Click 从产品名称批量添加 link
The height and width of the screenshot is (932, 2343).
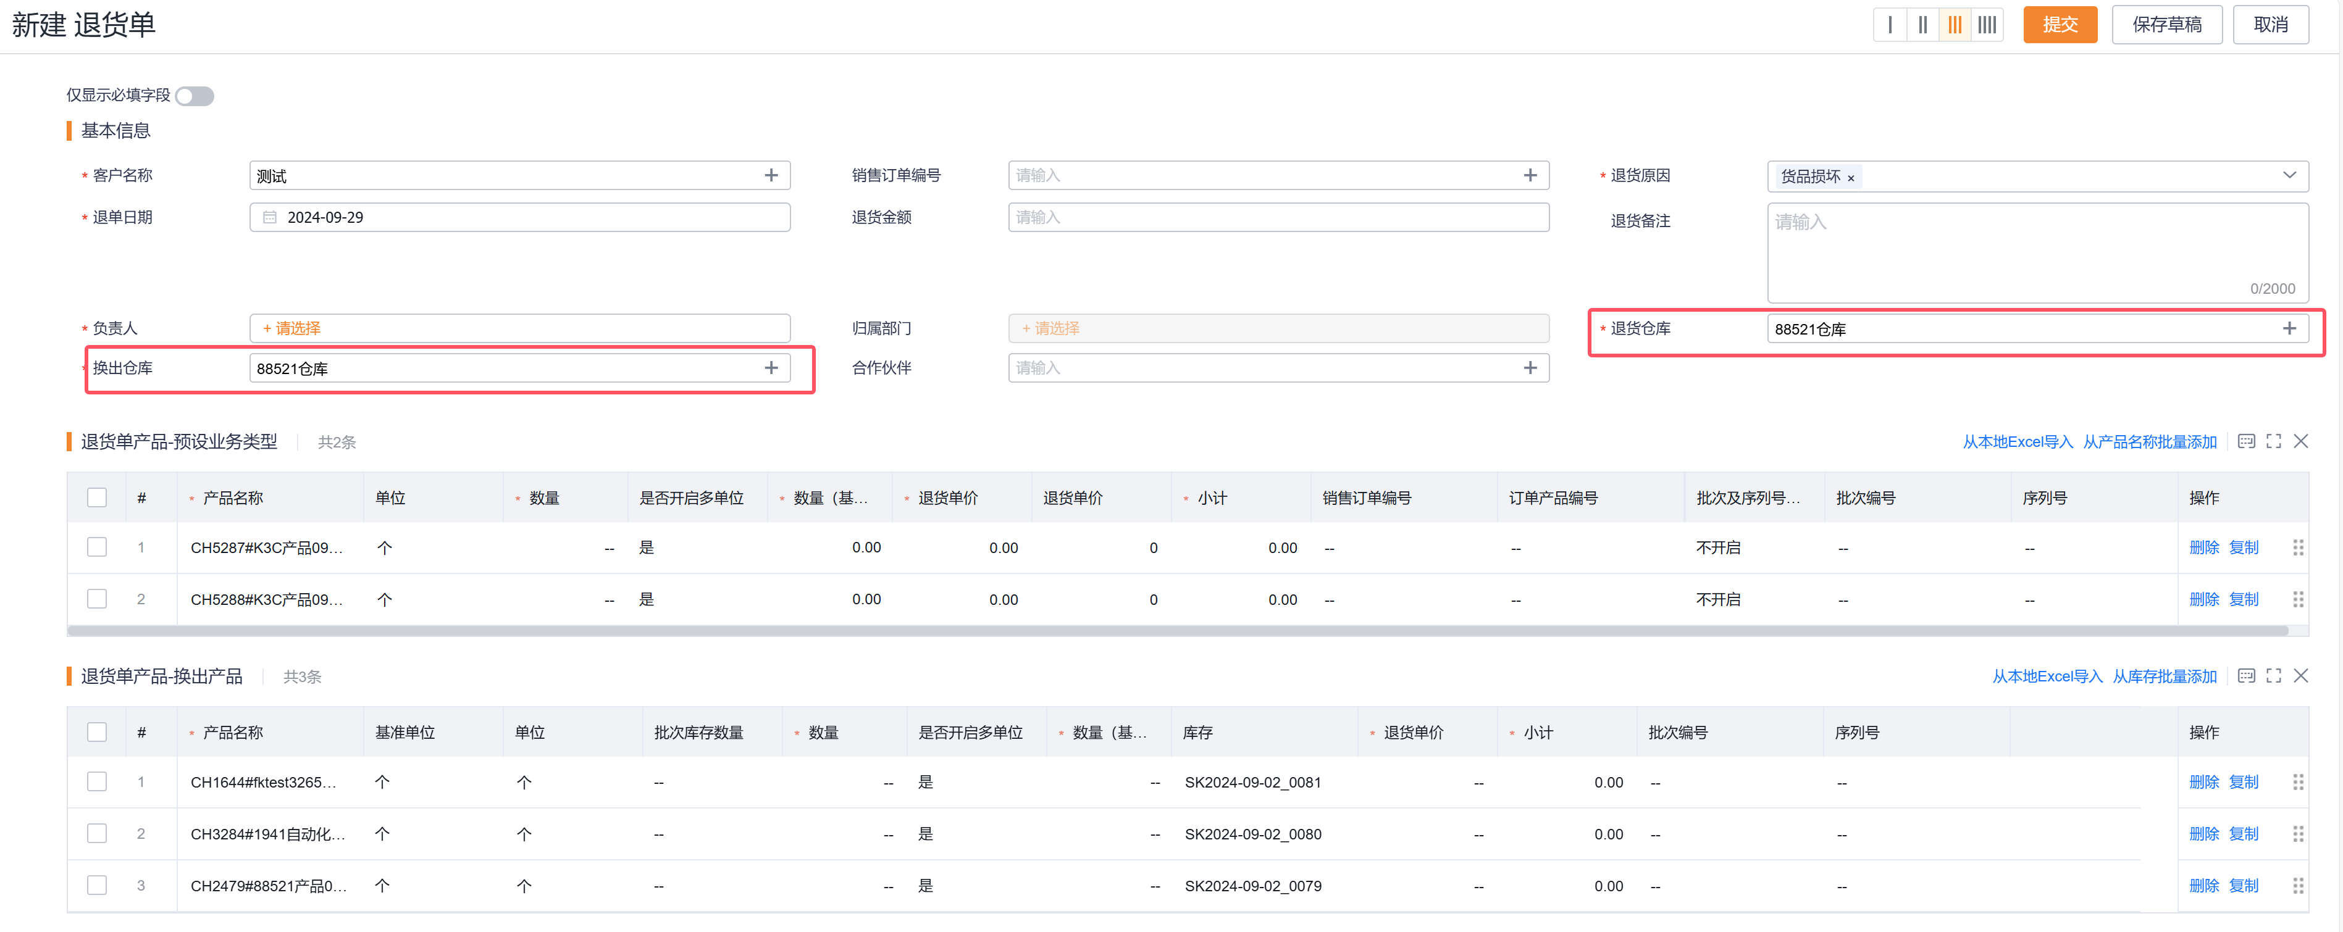click(2149, 442)
